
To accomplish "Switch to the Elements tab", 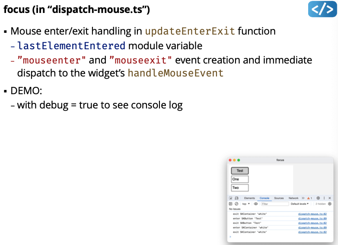I will 249,198.
